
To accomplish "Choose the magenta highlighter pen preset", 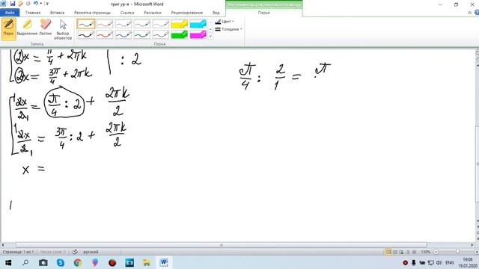I will [x=198, y=34].
